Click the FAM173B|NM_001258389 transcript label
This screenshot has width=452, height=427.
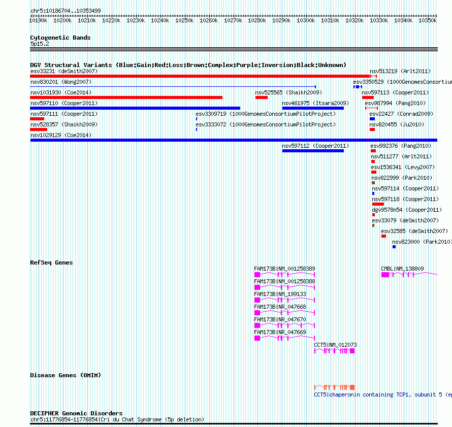[x=284, y=269]
